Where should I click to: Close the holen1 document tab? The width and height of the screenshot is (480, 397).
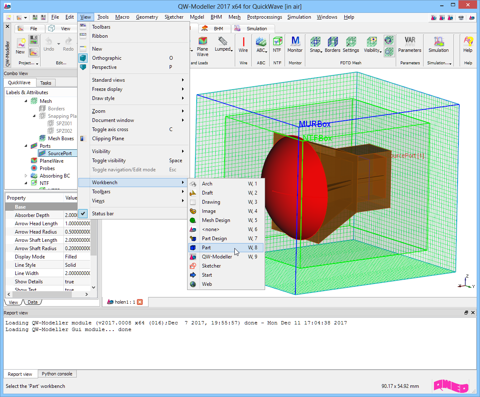(x=140, y=302)
